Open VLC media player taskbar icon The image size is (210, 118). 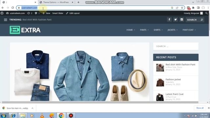[x=42, y=115]
